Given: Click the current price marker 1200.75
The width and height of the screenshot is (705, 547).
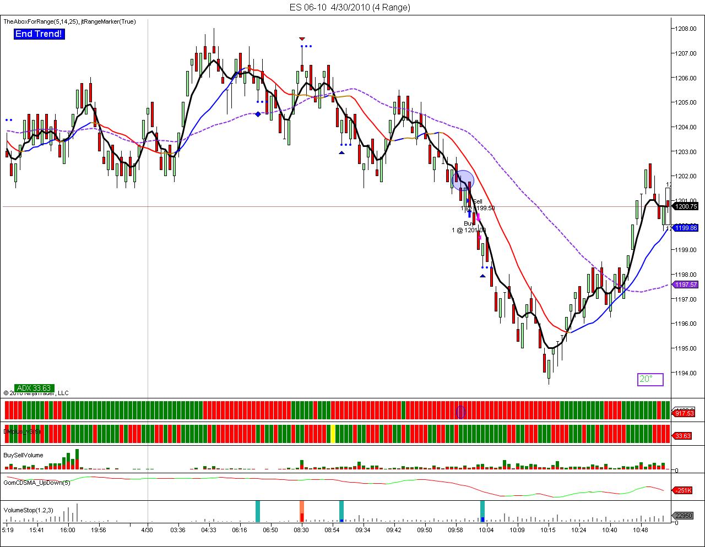Looking at the screenshot, I should click(685, 206).
